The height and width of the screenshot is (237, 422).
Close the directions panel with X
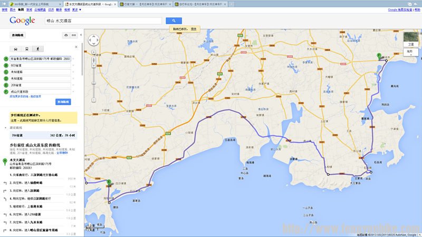[x=76, y=47]
